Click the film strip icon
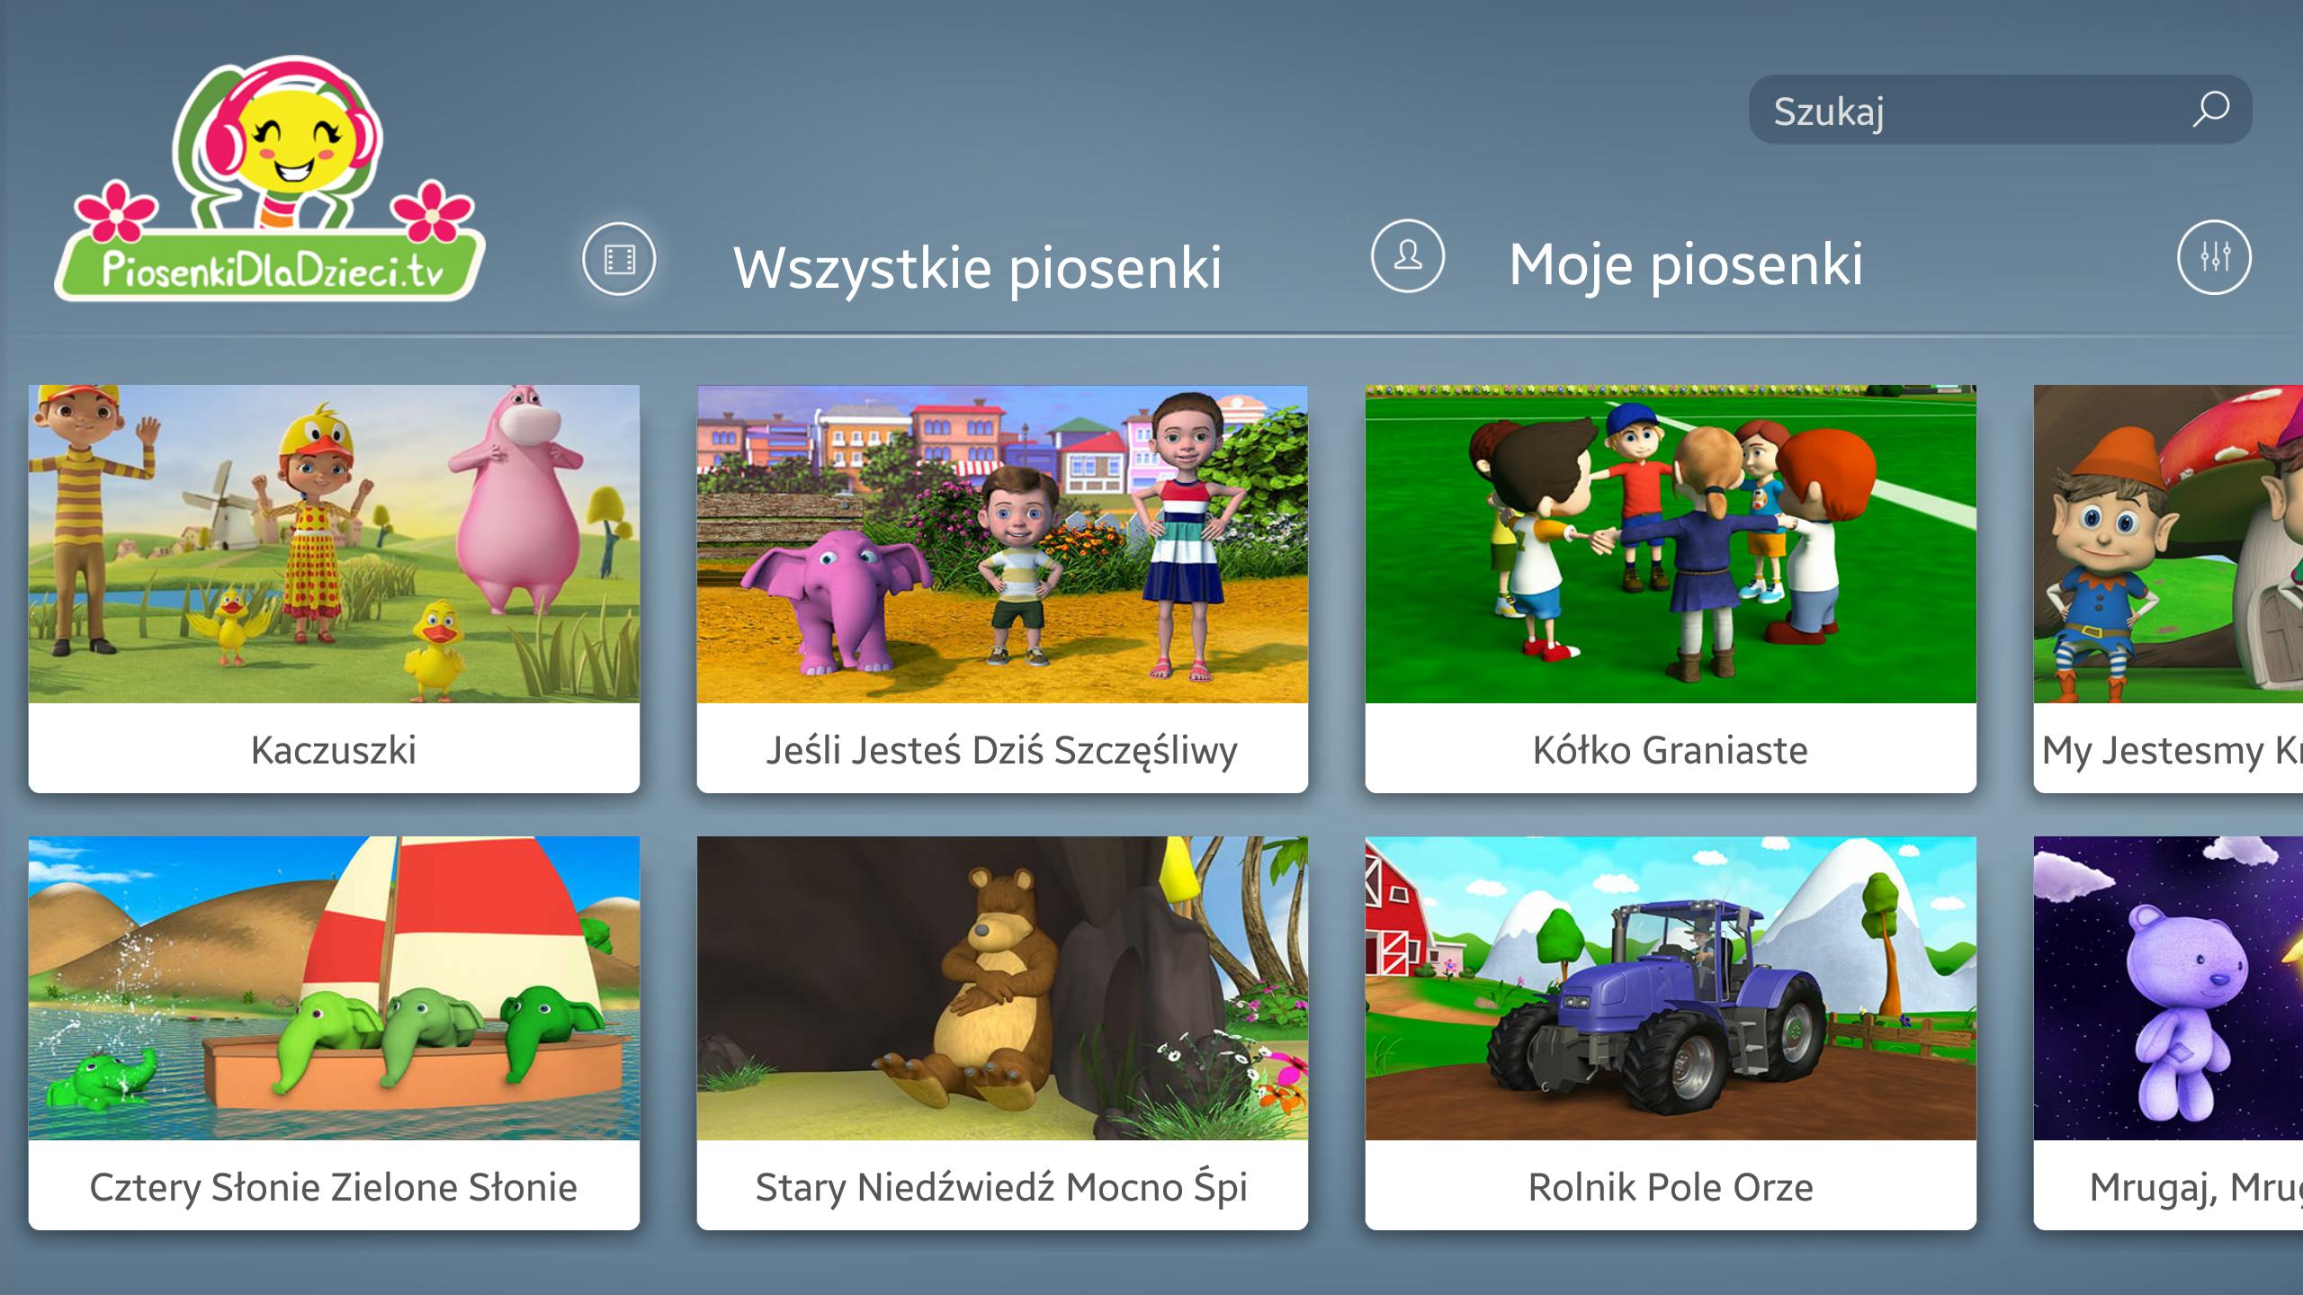Image resolution: width=2303 pixels, height=1295 pixels. tap(619, 259)
